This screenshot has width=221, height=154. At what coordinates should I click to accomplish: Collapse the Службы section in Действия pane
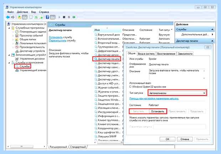pyautogui.click(x=212, y=30)
